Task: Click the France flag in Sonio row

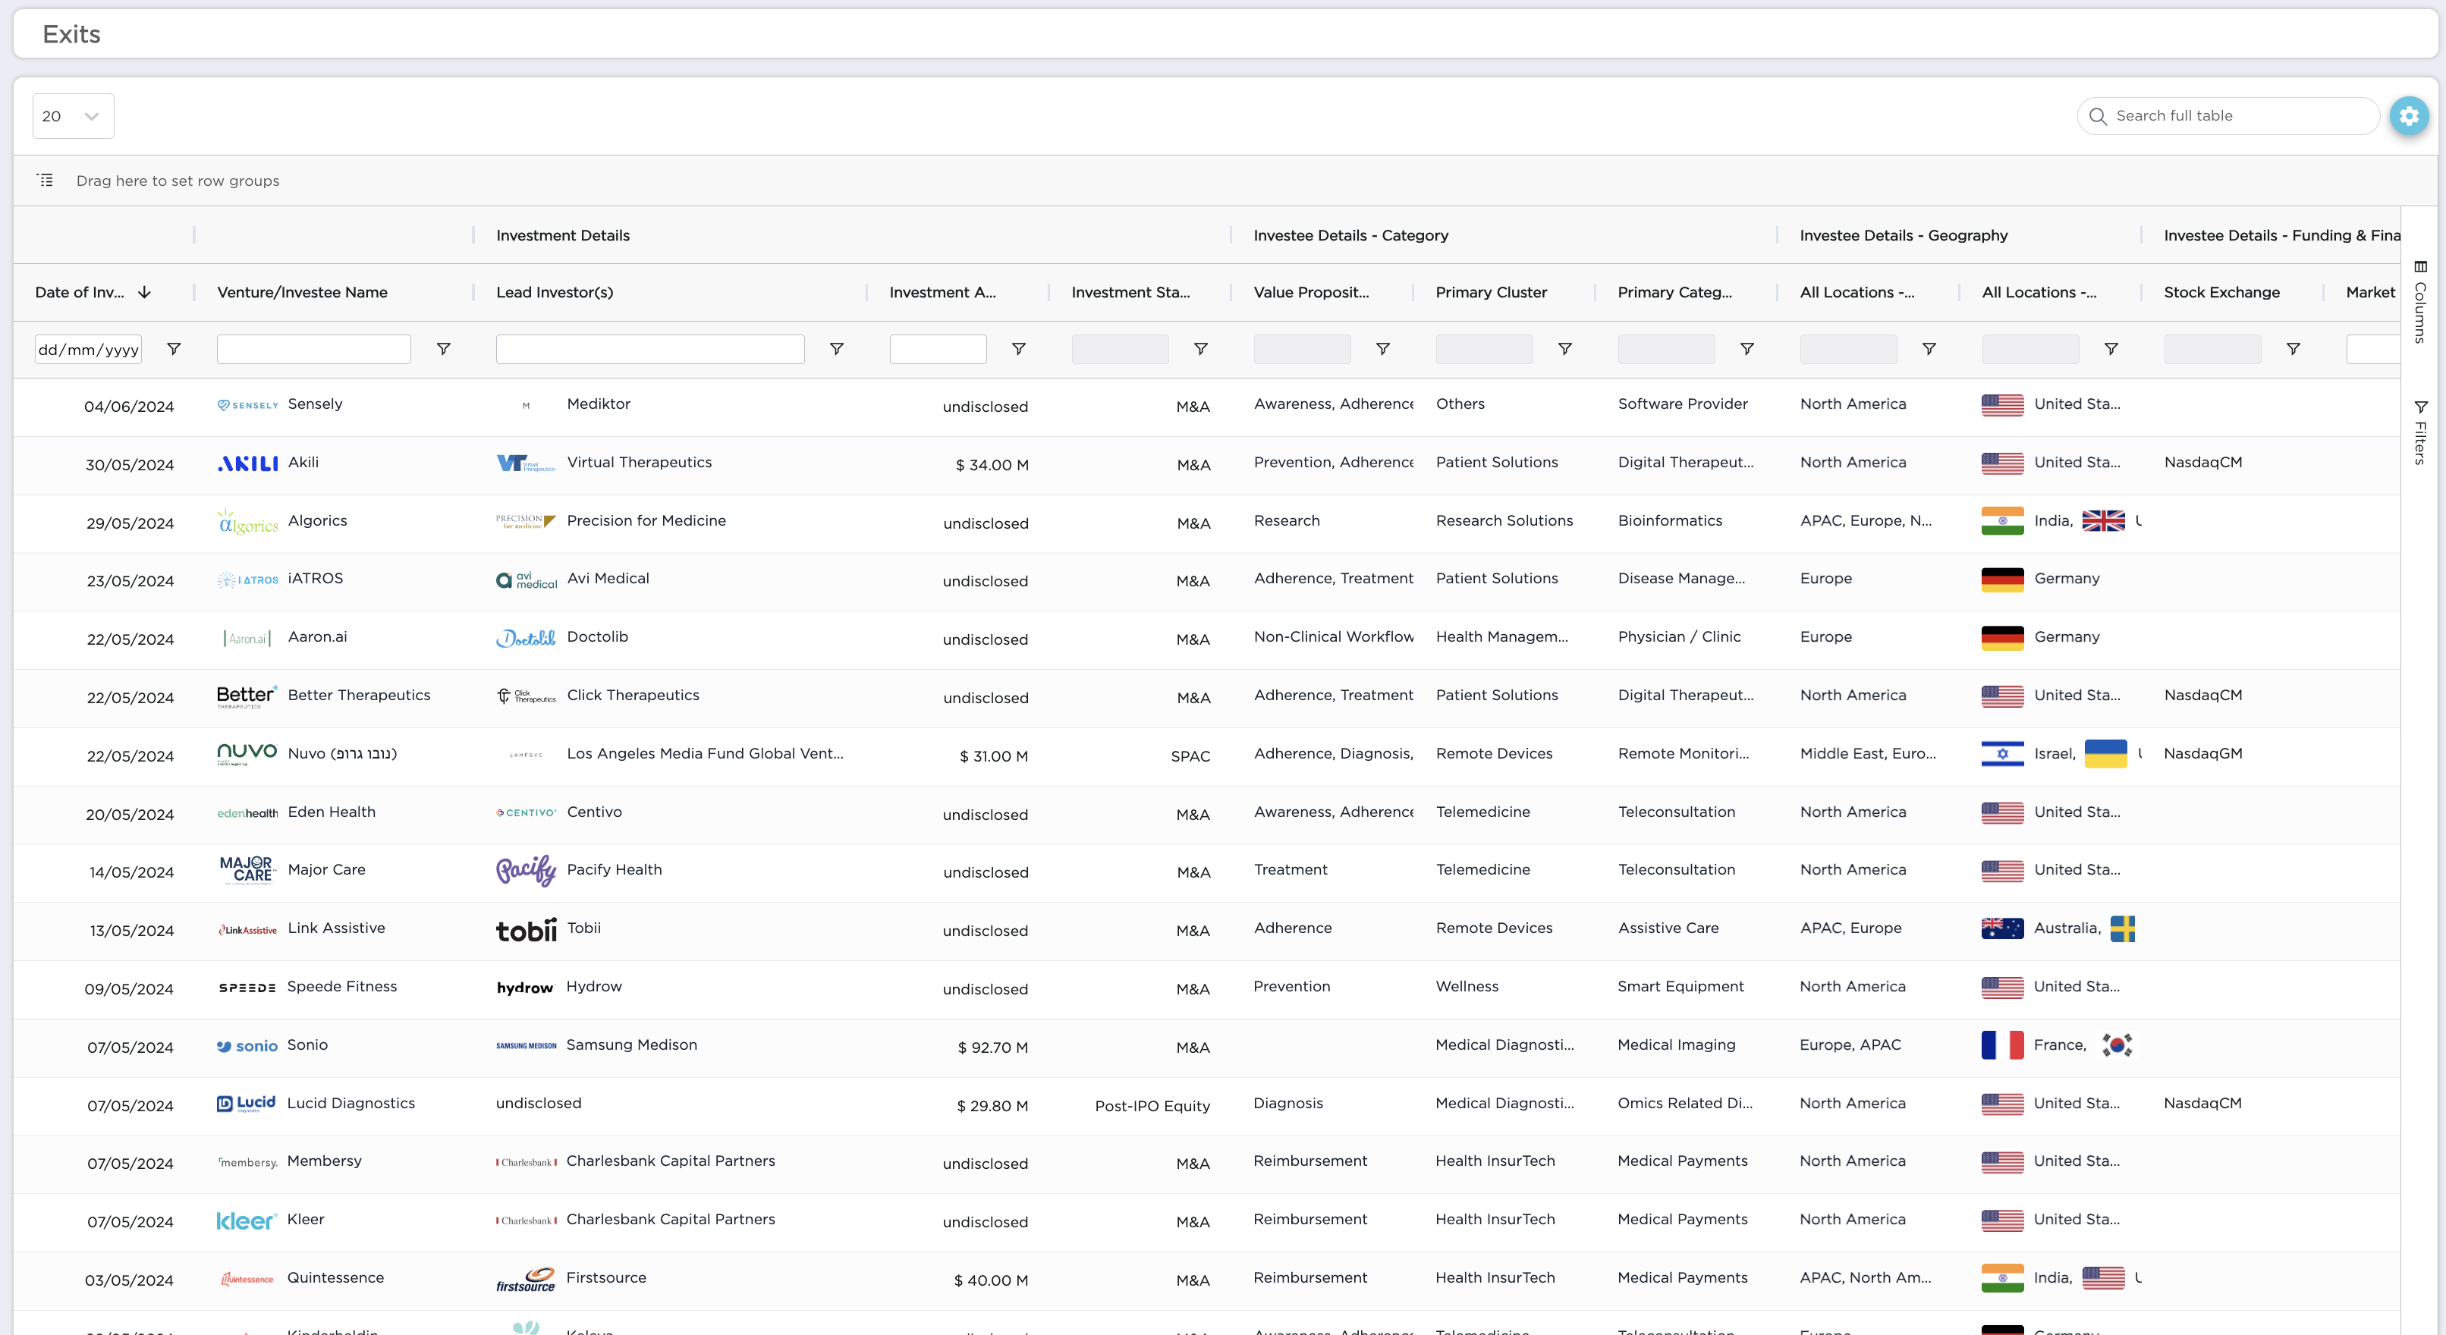Action: point(2003,1045)
